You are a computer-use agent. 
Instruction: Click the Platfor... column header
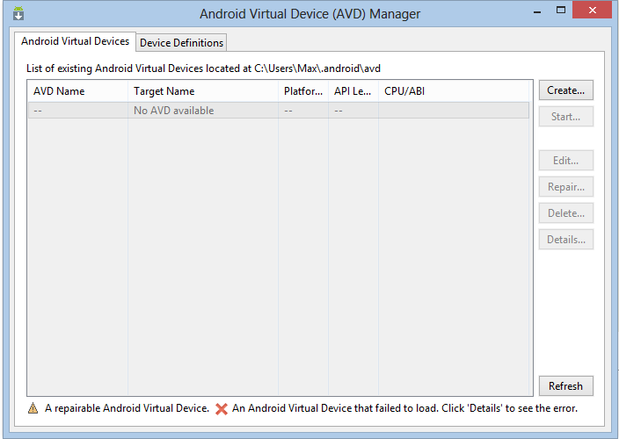(x=303, y=91)
